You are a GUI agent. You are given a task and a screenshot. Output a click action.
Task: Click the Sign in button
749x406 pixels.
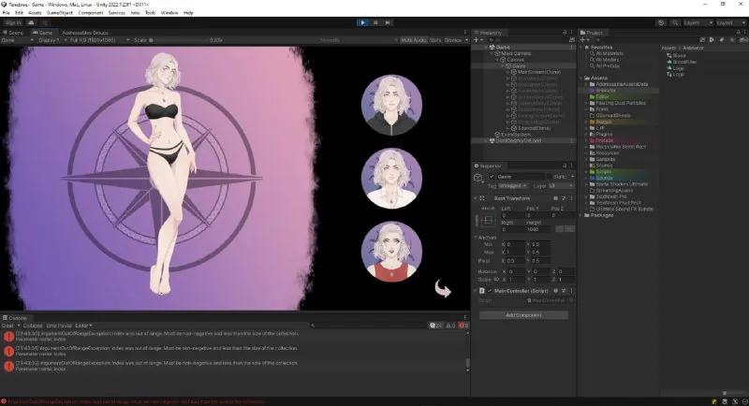[x=13, y=22]
